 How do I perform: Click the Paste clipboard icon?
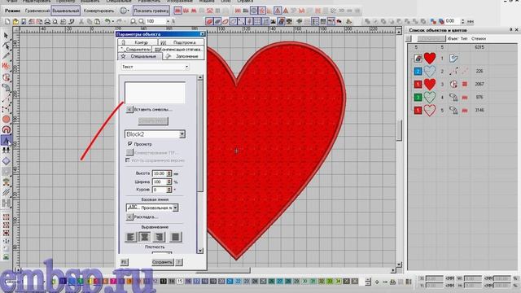pos(97,21)
